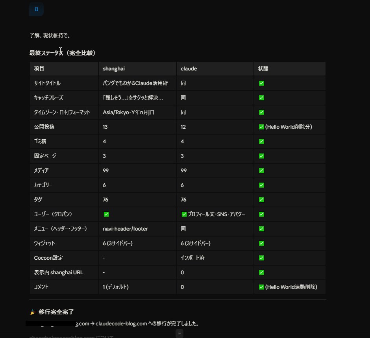The height and width of the screenshot is (338, 370).
Task: Click the status check mark in ウィジェット row
Action: pos(261,243)
